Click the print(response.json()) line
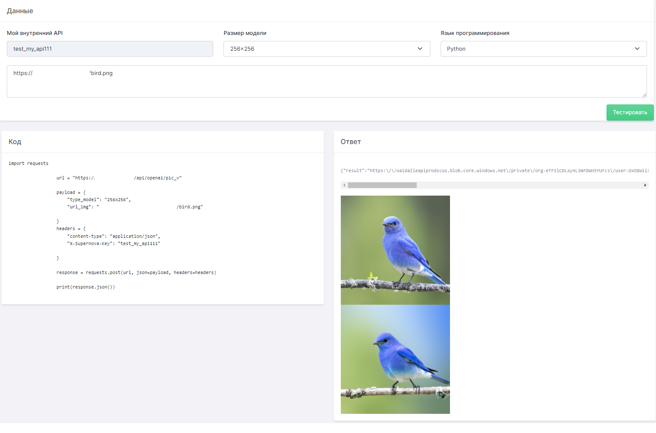This screenshot has width=656, height=433. (86, 287)
